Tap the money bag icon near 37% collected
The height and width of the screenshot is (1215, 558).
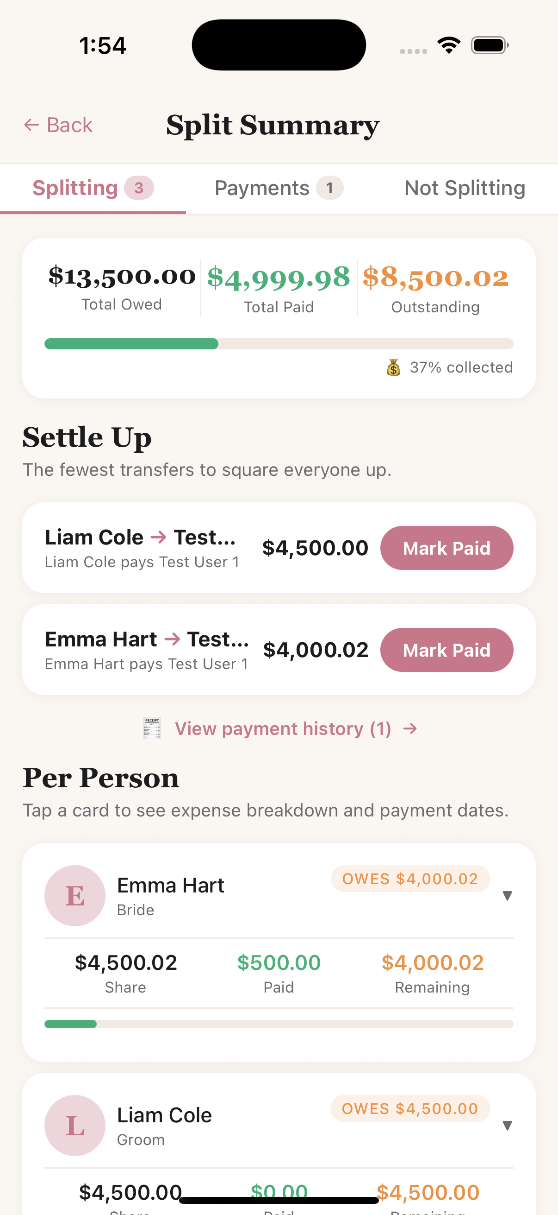point(393,367)
